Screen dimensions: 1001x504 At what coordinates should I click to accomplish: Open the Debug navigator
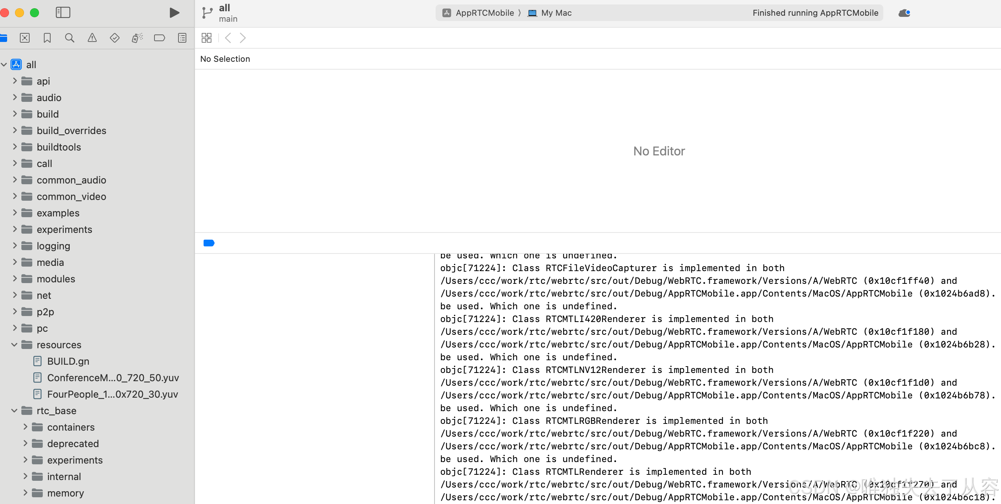coord(137,38)
